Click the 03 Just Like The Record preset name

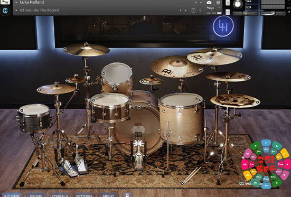[x=39, y=11]
